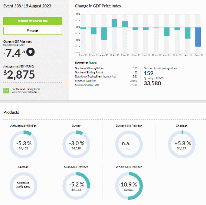
Task: Click the Lactose product title
Action: pyautogui.click(x=23, y=167)
